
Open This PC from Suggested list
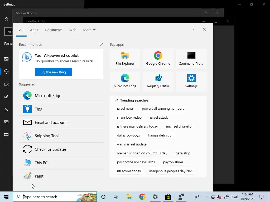tap(61, 163)
